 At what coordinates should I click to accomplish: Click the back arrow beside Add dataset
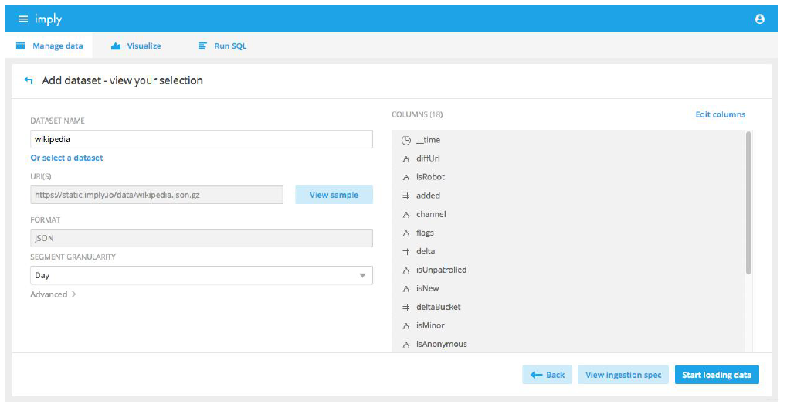pyautogui.click(x=29, y=80)
